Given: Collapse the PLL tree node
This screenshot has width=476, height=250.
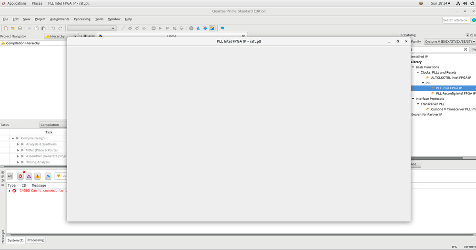Looking at the screenshot, I should coord(423,83).
